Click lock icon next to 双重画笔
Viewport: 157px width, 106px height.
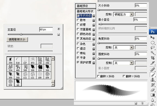[94, 30]
